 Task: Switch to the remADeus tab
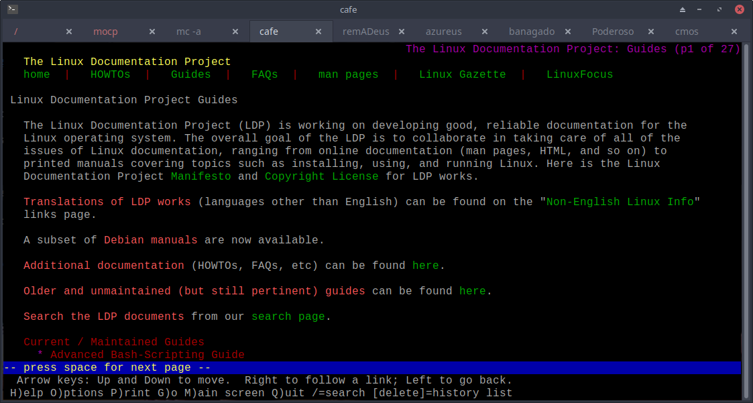[x=375, y=32]
